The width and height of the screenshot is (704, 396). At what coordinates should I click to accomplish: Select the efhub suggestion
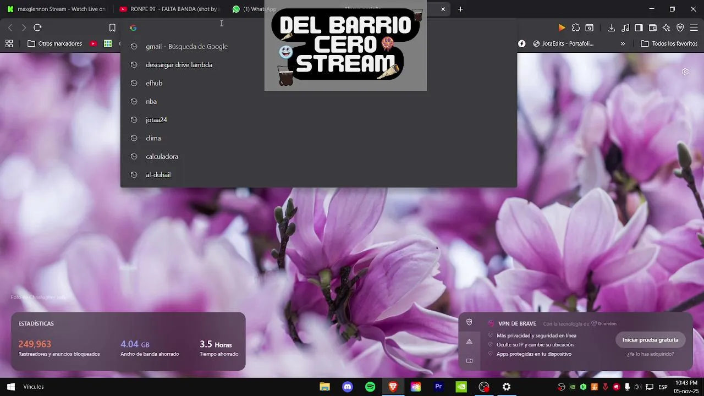pyautogui.click(x=318, y=83)
